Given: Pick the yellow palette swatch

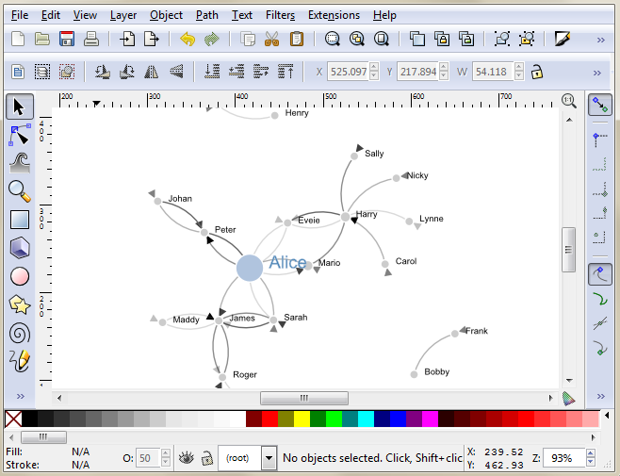Looking at the screenshot, I should click(302, 419).
